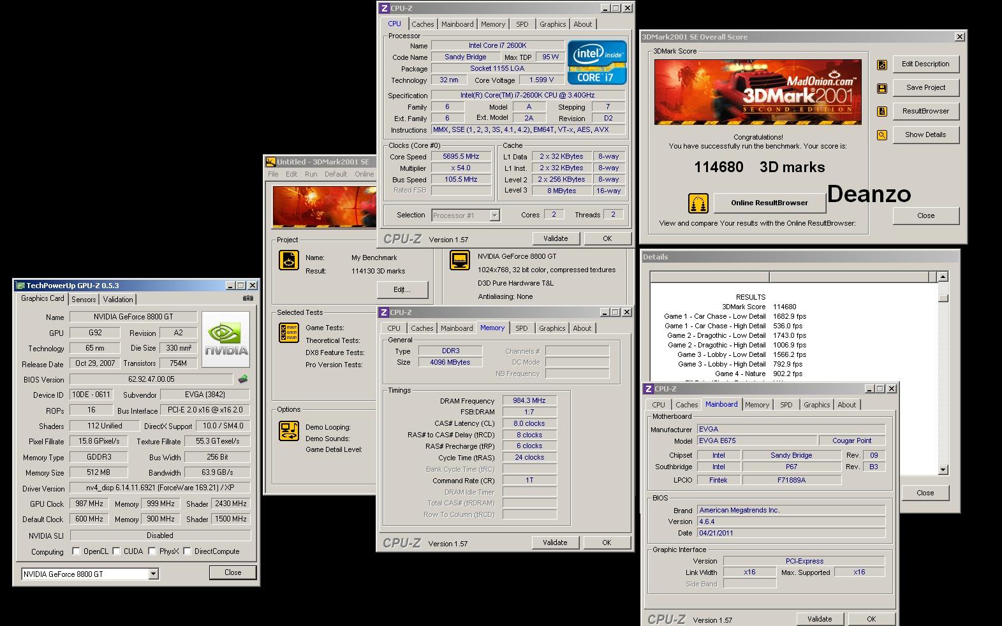1002x626 pixels.
Task: Click Validate in the top CPU-Z window
Action: (x=556, y=238)
